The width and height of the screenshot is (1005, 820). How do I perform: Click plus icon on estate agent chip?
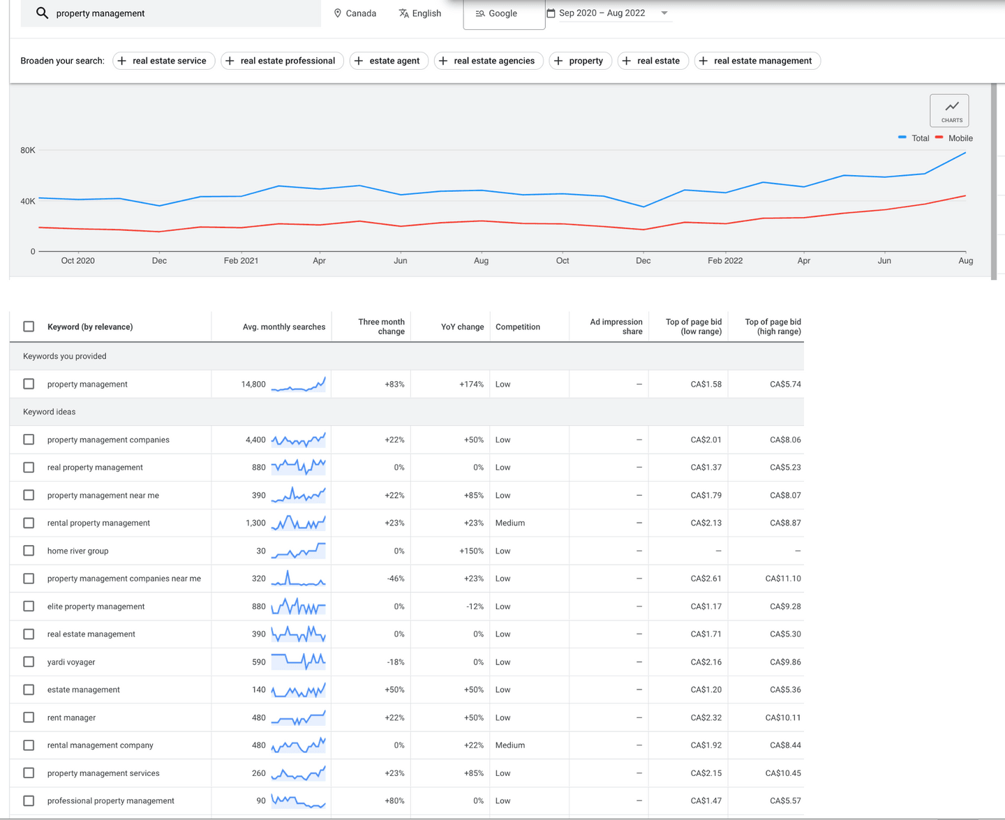[359, 61]
